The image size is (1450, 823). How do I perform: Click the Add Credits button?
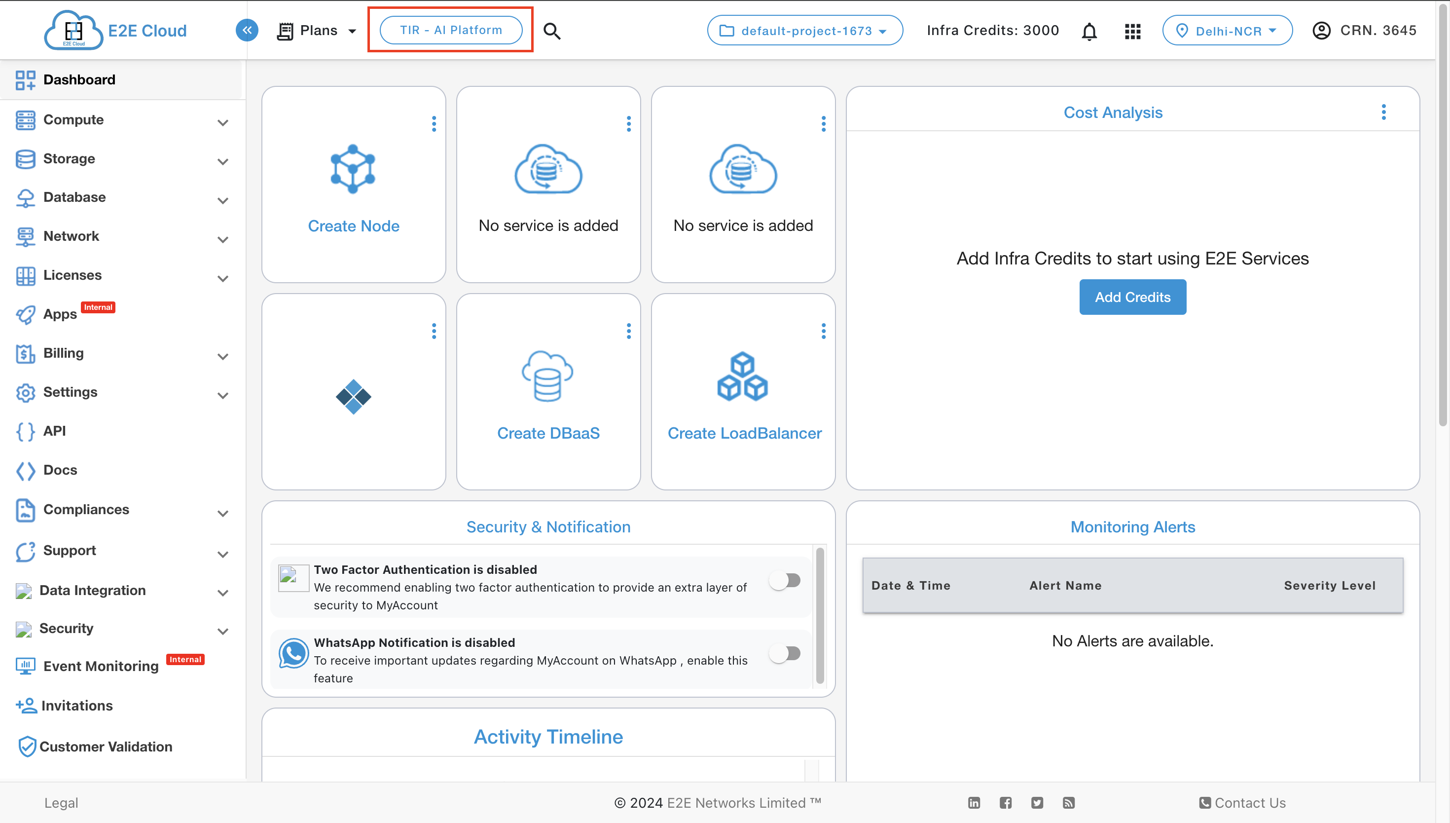click(1132, 297)
